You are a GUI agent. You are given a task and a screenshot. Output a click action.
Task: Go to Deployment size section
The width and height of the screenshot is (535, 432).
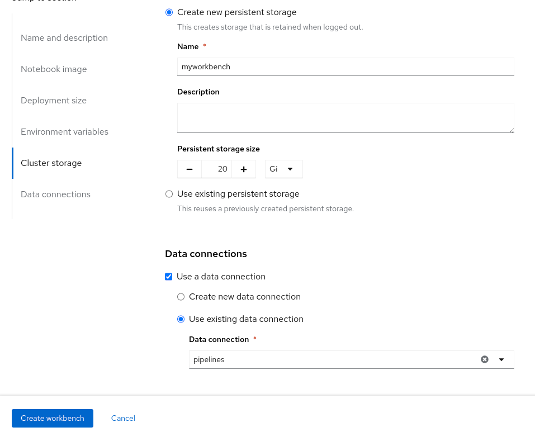pyautogui.click(x=54, y=101)
